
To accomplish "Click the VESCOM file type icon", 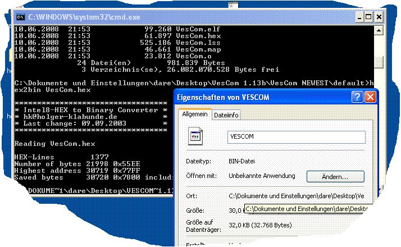I will point(195,136).
